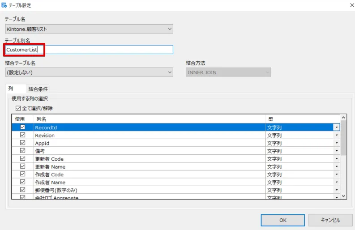This screenshot has height=230, width=355.
Task: Switch to the 結合条件 tab
Action: pyautogui.click(x=38, y=89)
